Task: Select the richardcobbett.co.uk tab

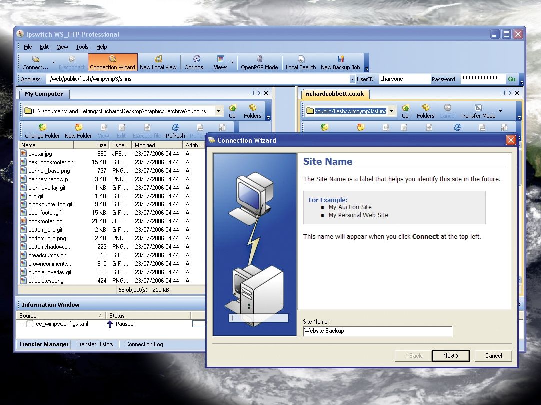Action: 334,94
